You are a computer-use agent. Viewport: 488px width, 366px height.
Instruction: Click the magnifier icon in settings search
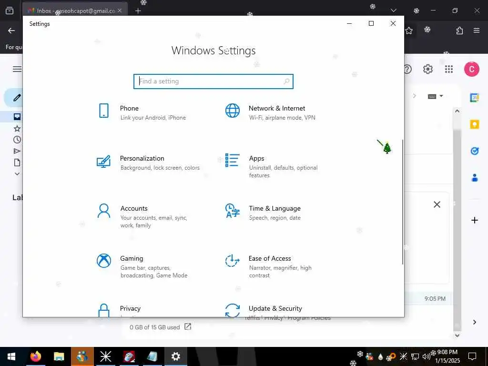pos(286,81)
